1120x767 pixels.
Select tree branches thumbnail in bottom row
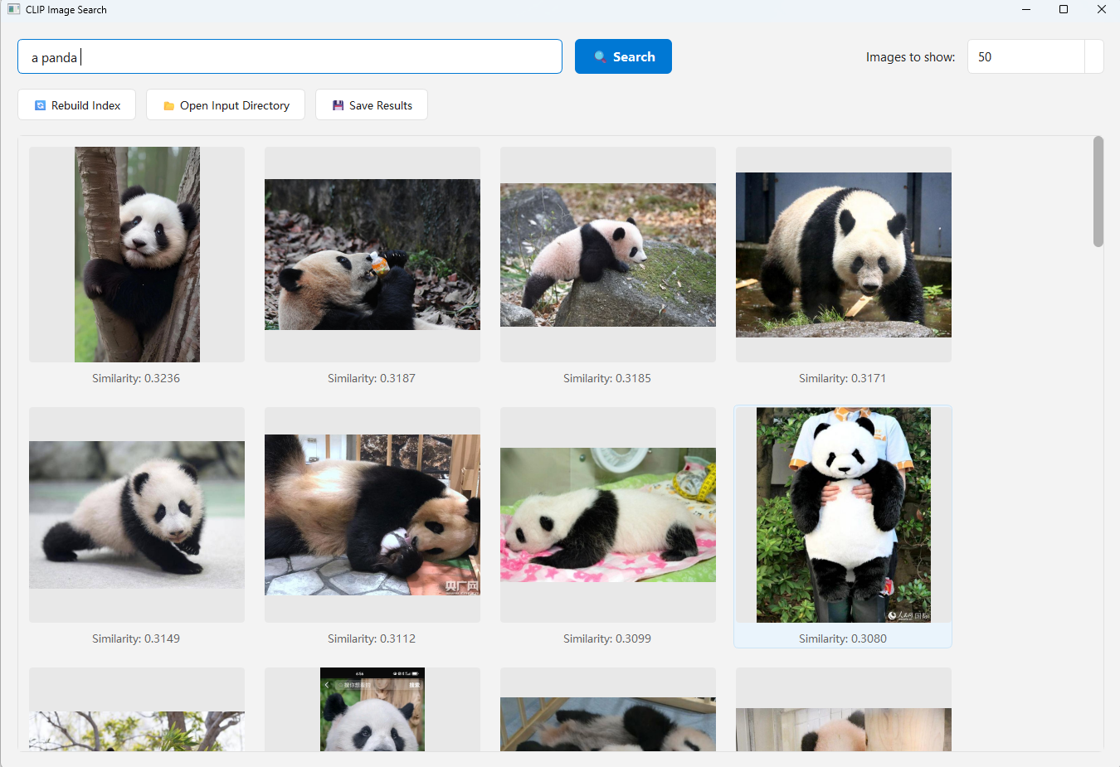137,710
